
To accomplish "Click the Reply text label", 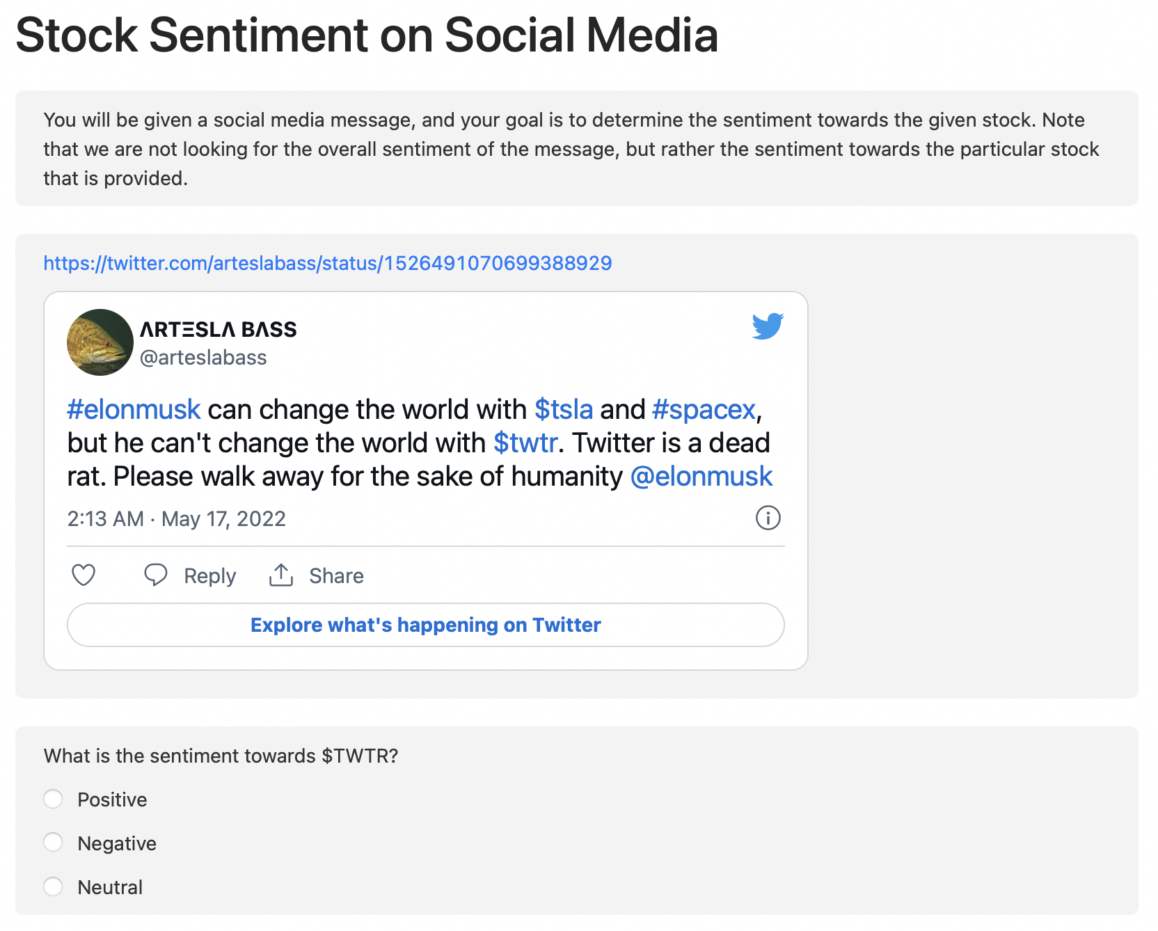I will tap(210, 576).
